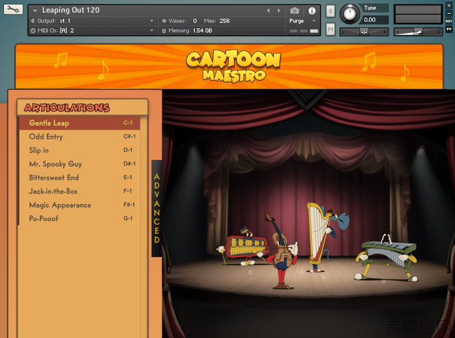Open instrument edit mode with the wrench icon
Image resolution: width=455 pixels, height=338 pixels.
(x=13, y=10)
